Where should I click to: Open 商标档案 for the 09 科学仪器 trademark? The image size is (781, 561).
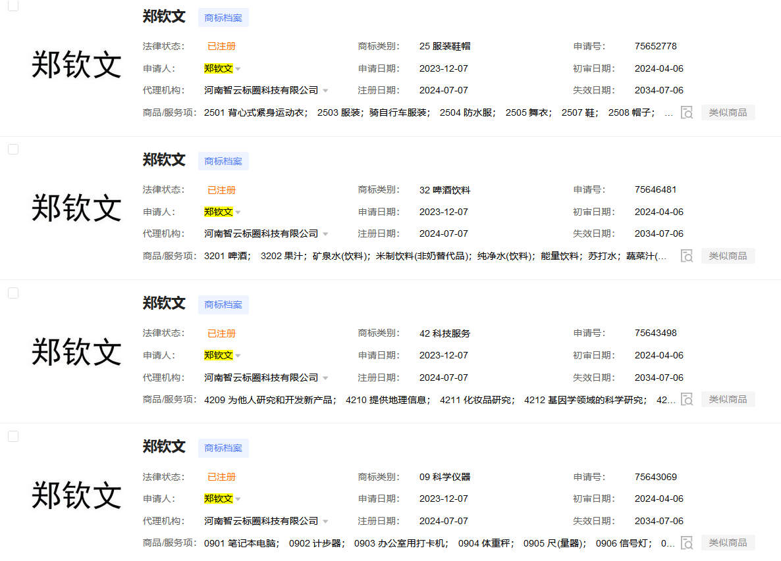pyautogui.click(x=223, y=448)
